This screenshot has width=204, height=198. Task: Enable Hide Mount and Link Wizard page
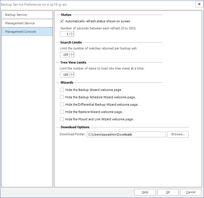(62, 119)
